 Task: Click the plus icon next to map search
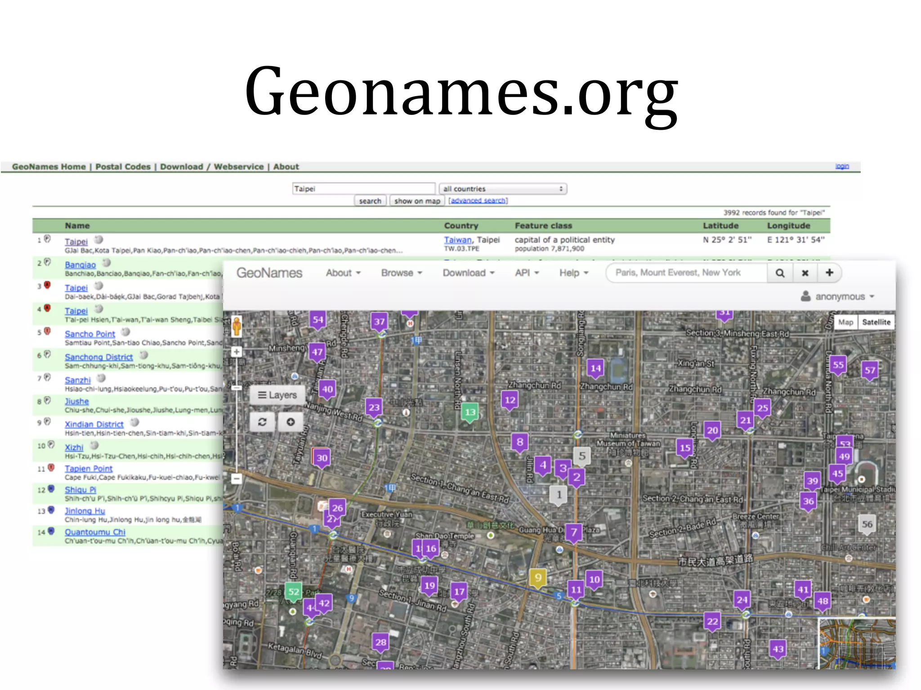pos(829,273)
